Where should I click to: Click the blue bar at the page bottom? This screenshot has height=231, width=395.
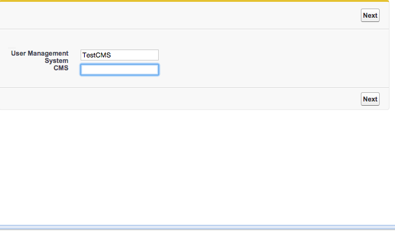pyautogui.click(x=198, y=227)
